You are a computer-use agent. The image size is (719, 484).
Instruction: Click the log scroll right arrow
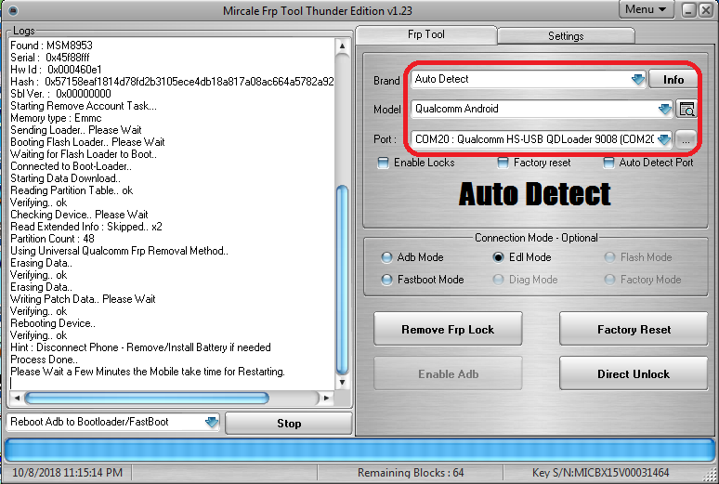pyautogui.click(x=326, y=398)
